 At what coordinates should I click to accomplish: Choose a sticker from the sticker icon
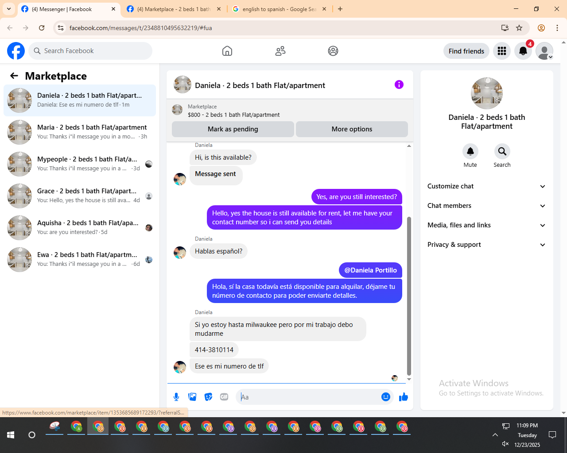click(x=208, y=397)
